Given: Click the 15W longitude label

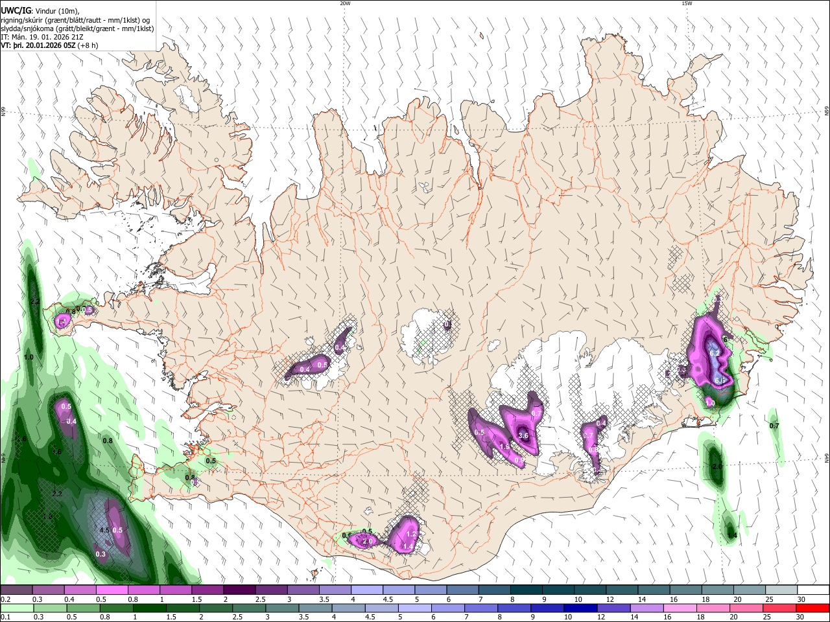Looking at the screenshot, I should pos(687,3).
